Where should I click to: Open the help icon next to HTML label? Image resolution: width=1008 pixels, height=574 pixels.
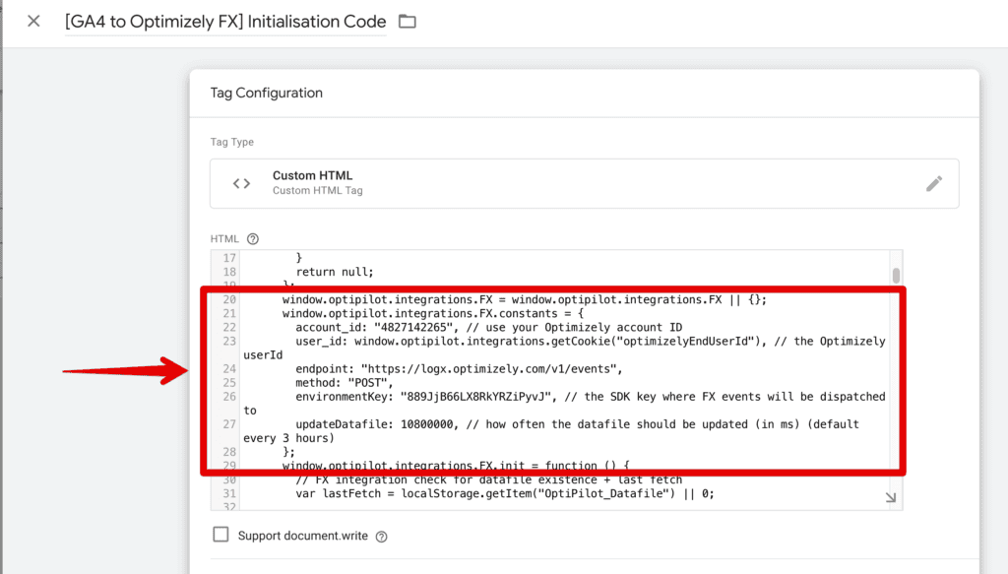253,238
